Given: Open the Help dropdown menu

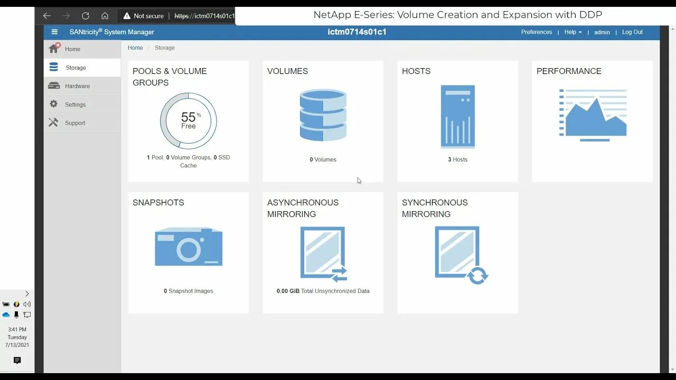Looking at the screenshot, I should pos(573,32).
